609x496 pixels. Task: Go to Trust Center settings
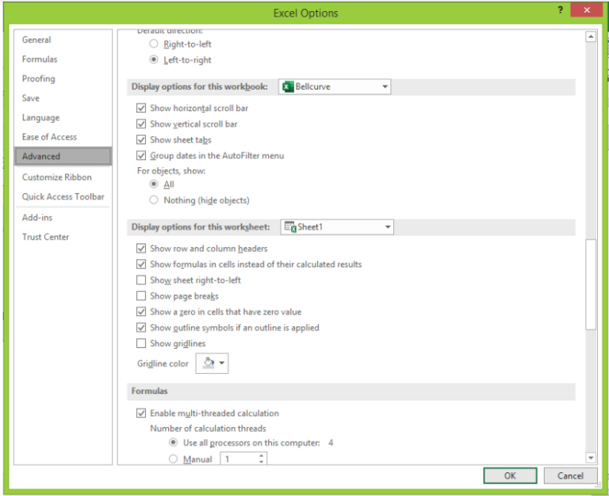45,237
